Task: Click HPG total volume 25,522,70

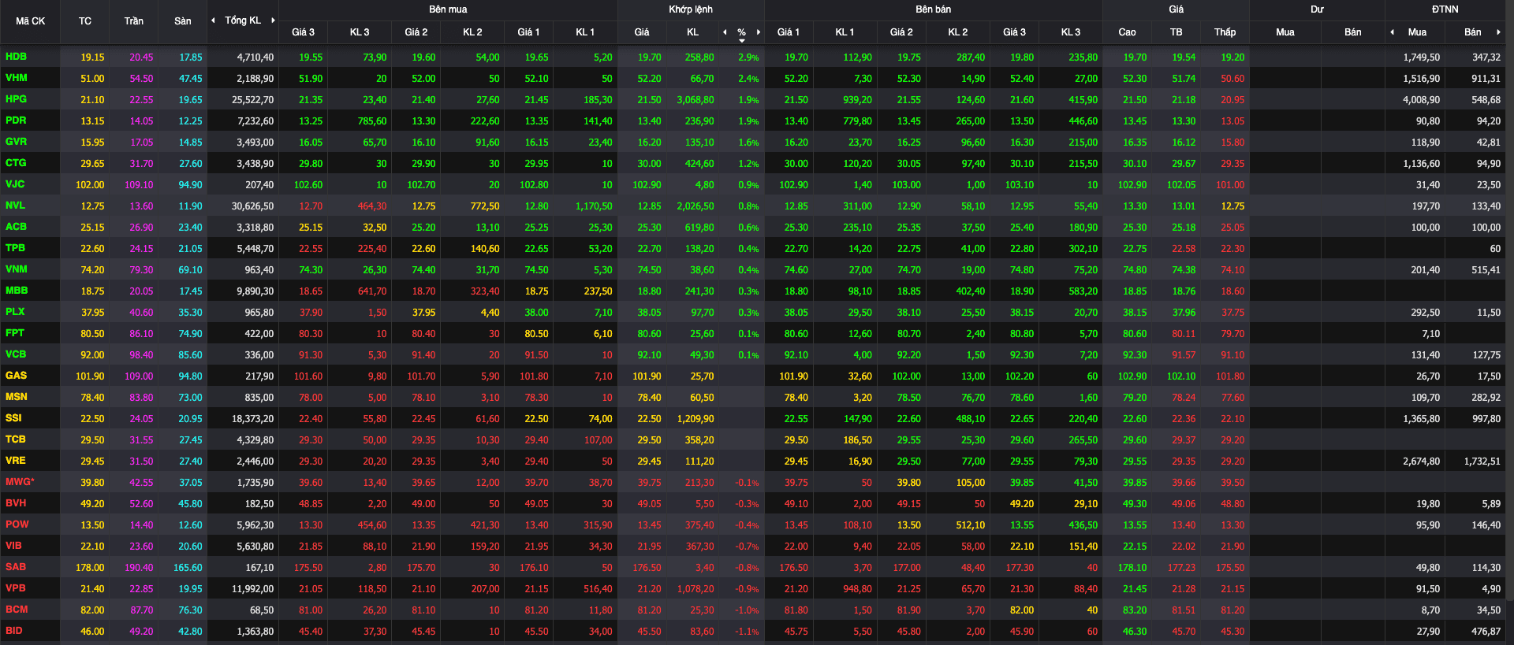Action: coord(252,100)
